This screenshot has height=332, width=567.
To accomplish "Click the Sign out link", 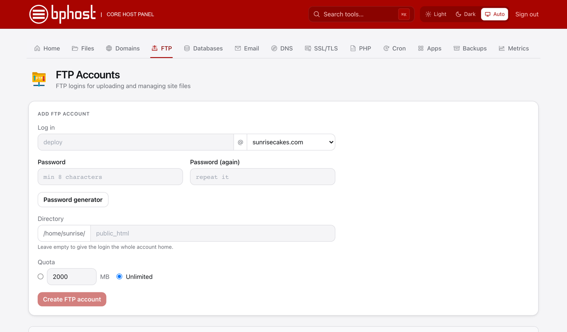I will point(527,14).
